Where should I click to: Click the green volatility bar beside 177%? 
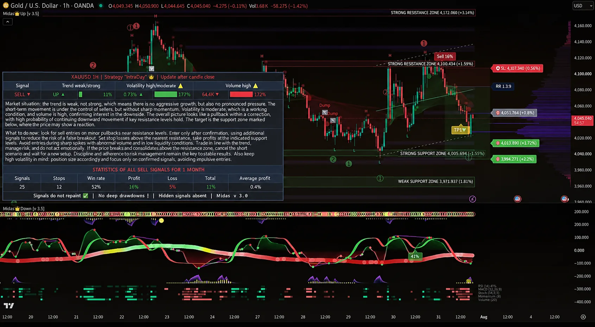(x=165, y=95)
